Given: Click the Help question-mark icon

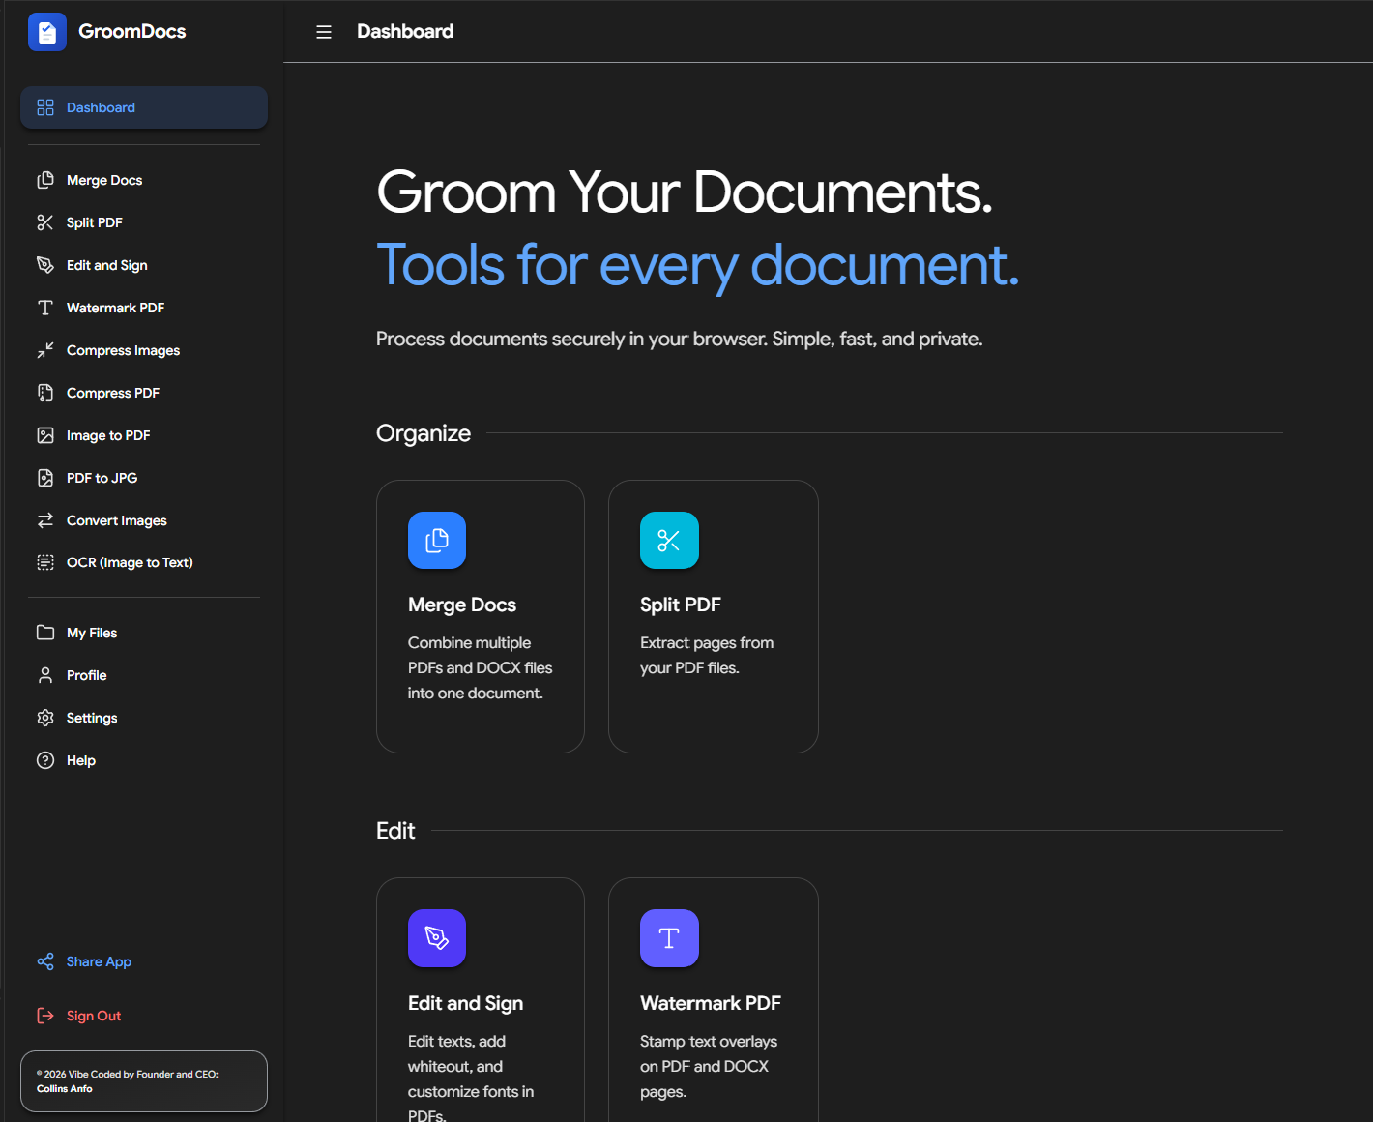Looking at the screenshot, I should [x=45, y=760].
